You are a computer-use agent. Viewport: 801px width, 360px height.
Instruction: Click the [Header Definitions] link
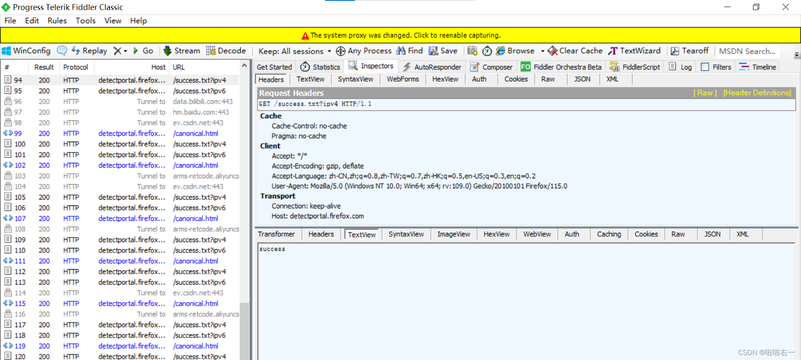757,93
